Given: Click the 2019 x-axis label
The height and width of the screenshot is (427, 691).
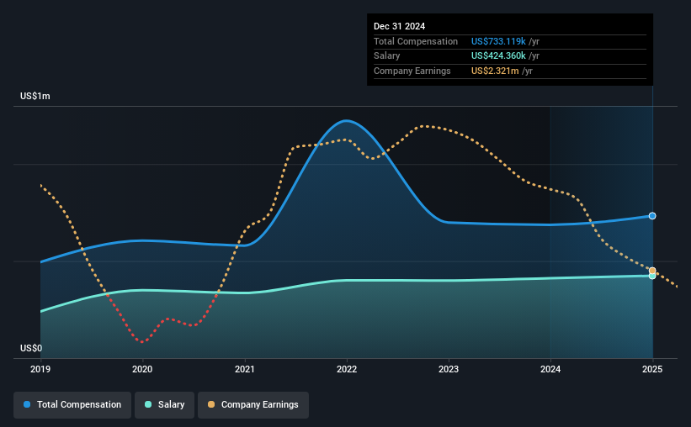Looking at the screenshot, I should (40, 369).
